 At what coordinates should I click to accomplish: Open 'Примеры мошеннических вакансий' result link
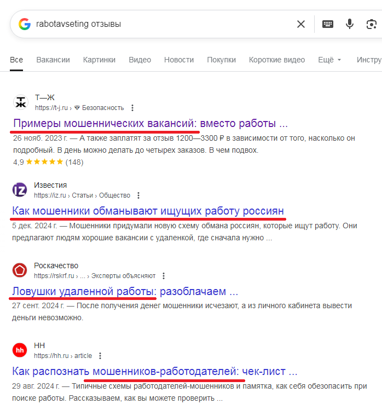[x=150, y=123]
